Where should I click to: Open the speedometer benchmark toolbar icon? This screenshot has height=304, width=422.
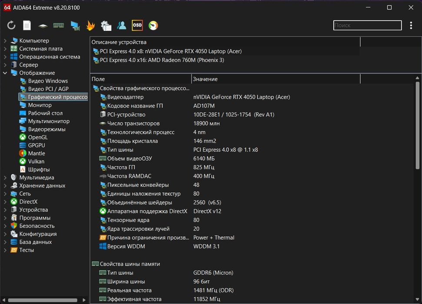tap(153, 26)
